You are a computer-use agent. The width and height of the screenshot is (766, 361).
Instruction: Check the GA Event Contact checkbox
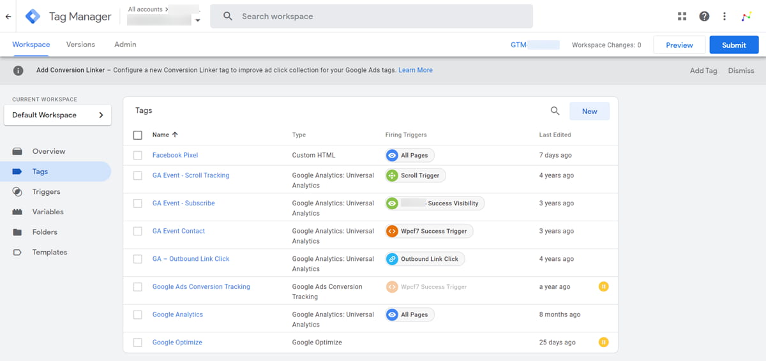pos(138,231)
